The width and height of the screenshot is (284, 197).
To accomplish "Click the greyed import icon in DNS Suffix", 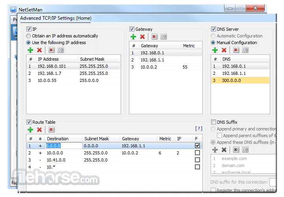I will [245, 150].
